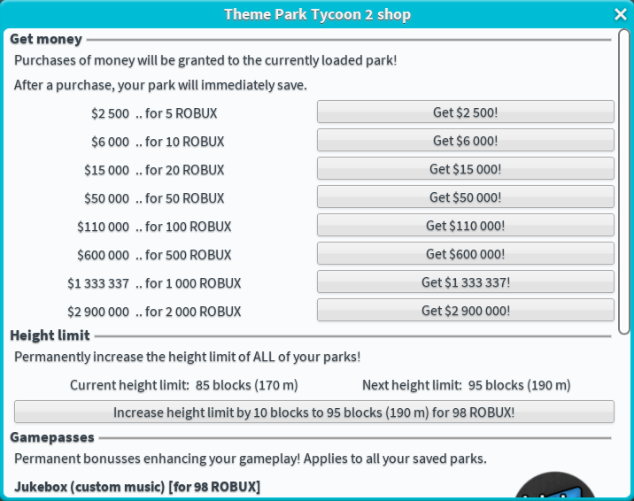Click the shop's vertical scrollbar
Image resolution: width=634 pixels, height=501 pixels.
tap(624, 181)
